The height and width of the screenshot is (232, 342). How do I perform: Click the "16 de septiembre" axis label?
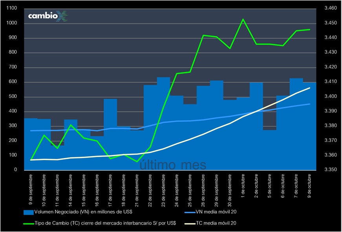(97, 190)
